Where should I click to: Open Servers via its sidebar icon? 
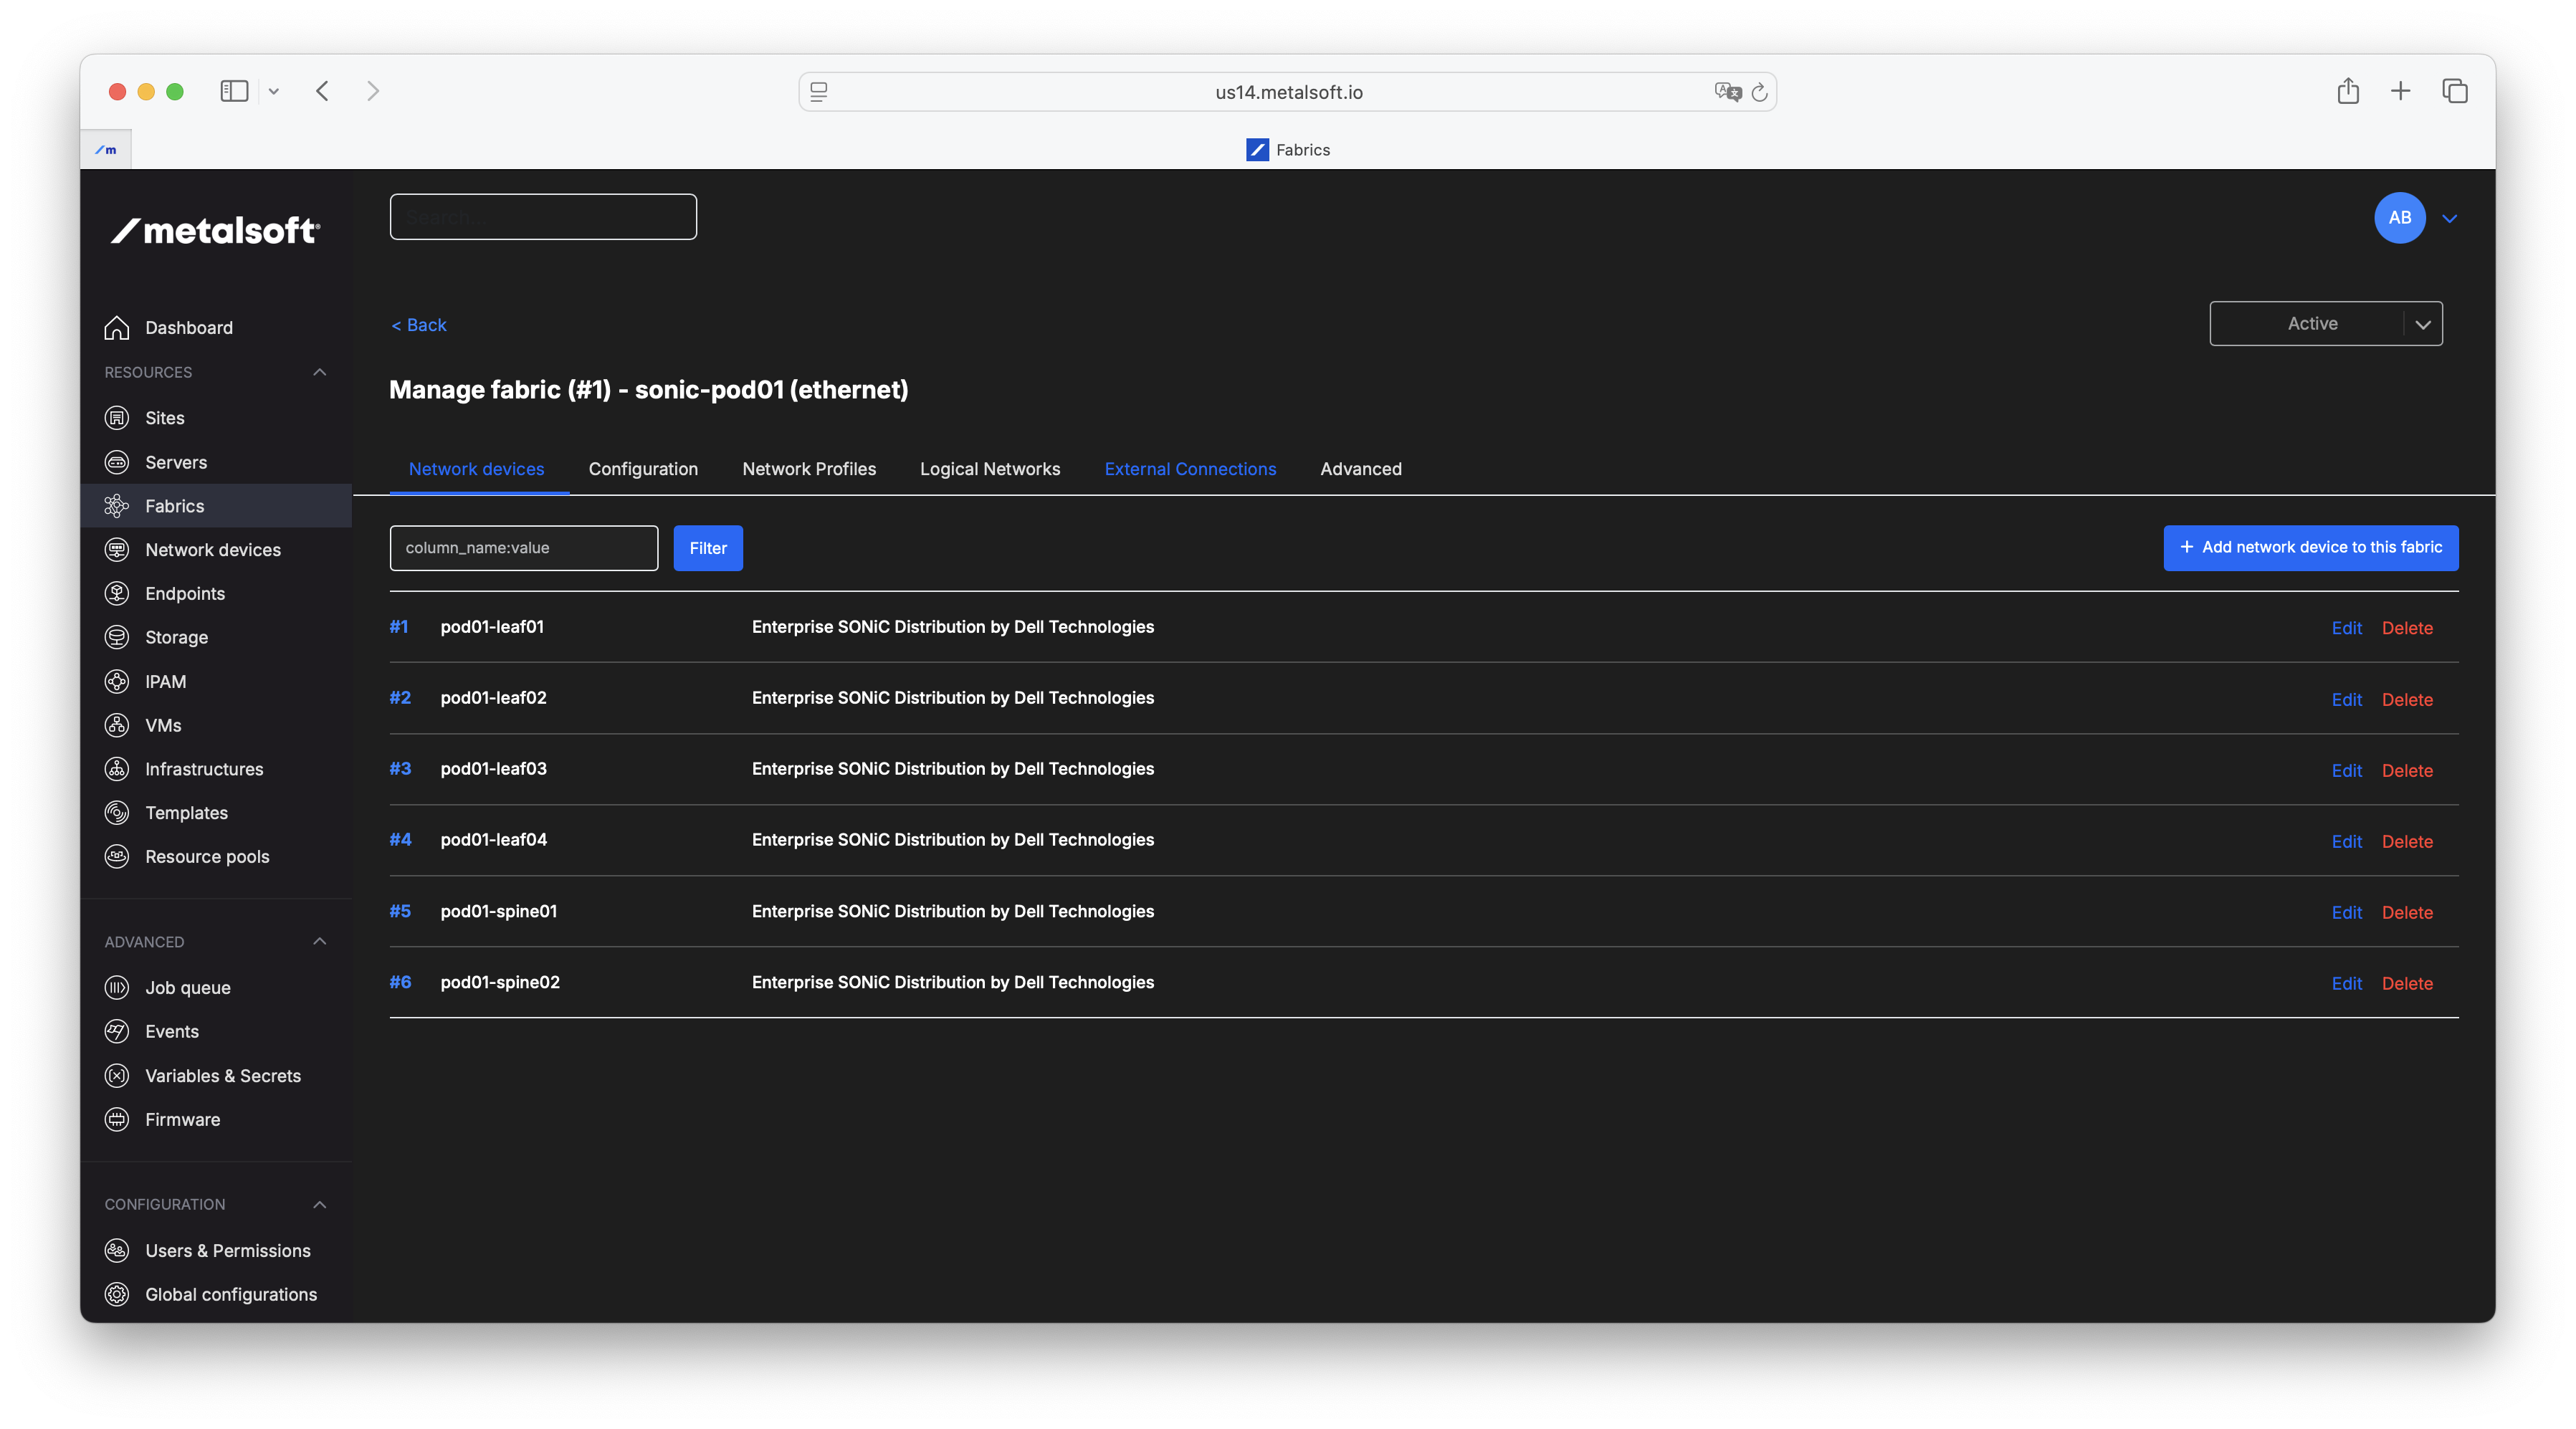click(x=117, y=462)
